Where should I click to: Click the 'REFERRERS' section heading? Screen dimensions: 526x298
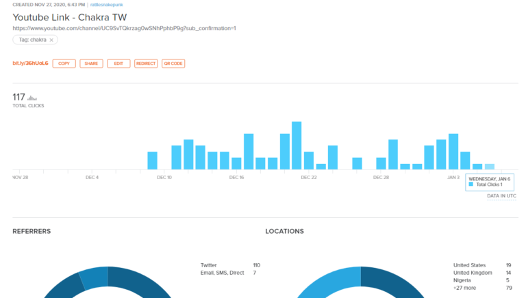coord(32,232)
